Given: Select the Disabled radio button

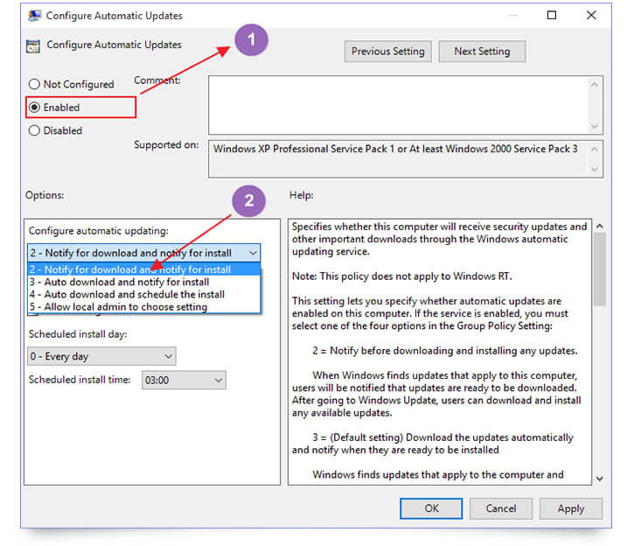Looking at the screenshot, I should coord(34,130).
